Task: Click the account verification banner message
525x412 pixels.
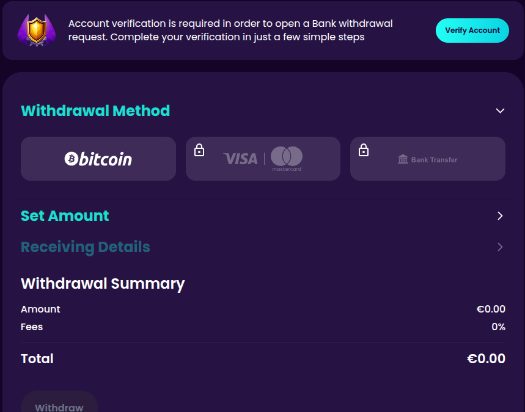Action: pos(230,31)
